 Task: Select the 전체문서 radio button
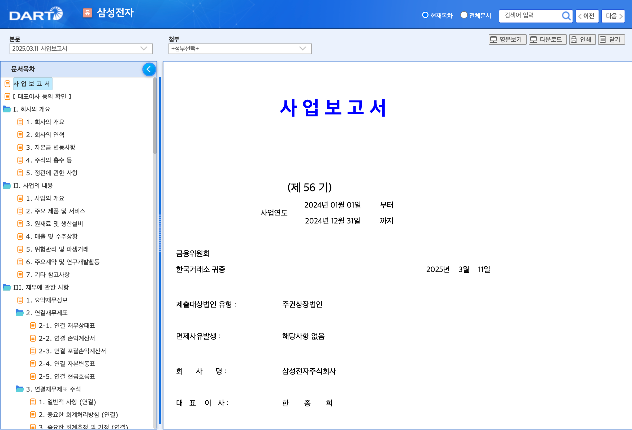[x=464, y=15]
